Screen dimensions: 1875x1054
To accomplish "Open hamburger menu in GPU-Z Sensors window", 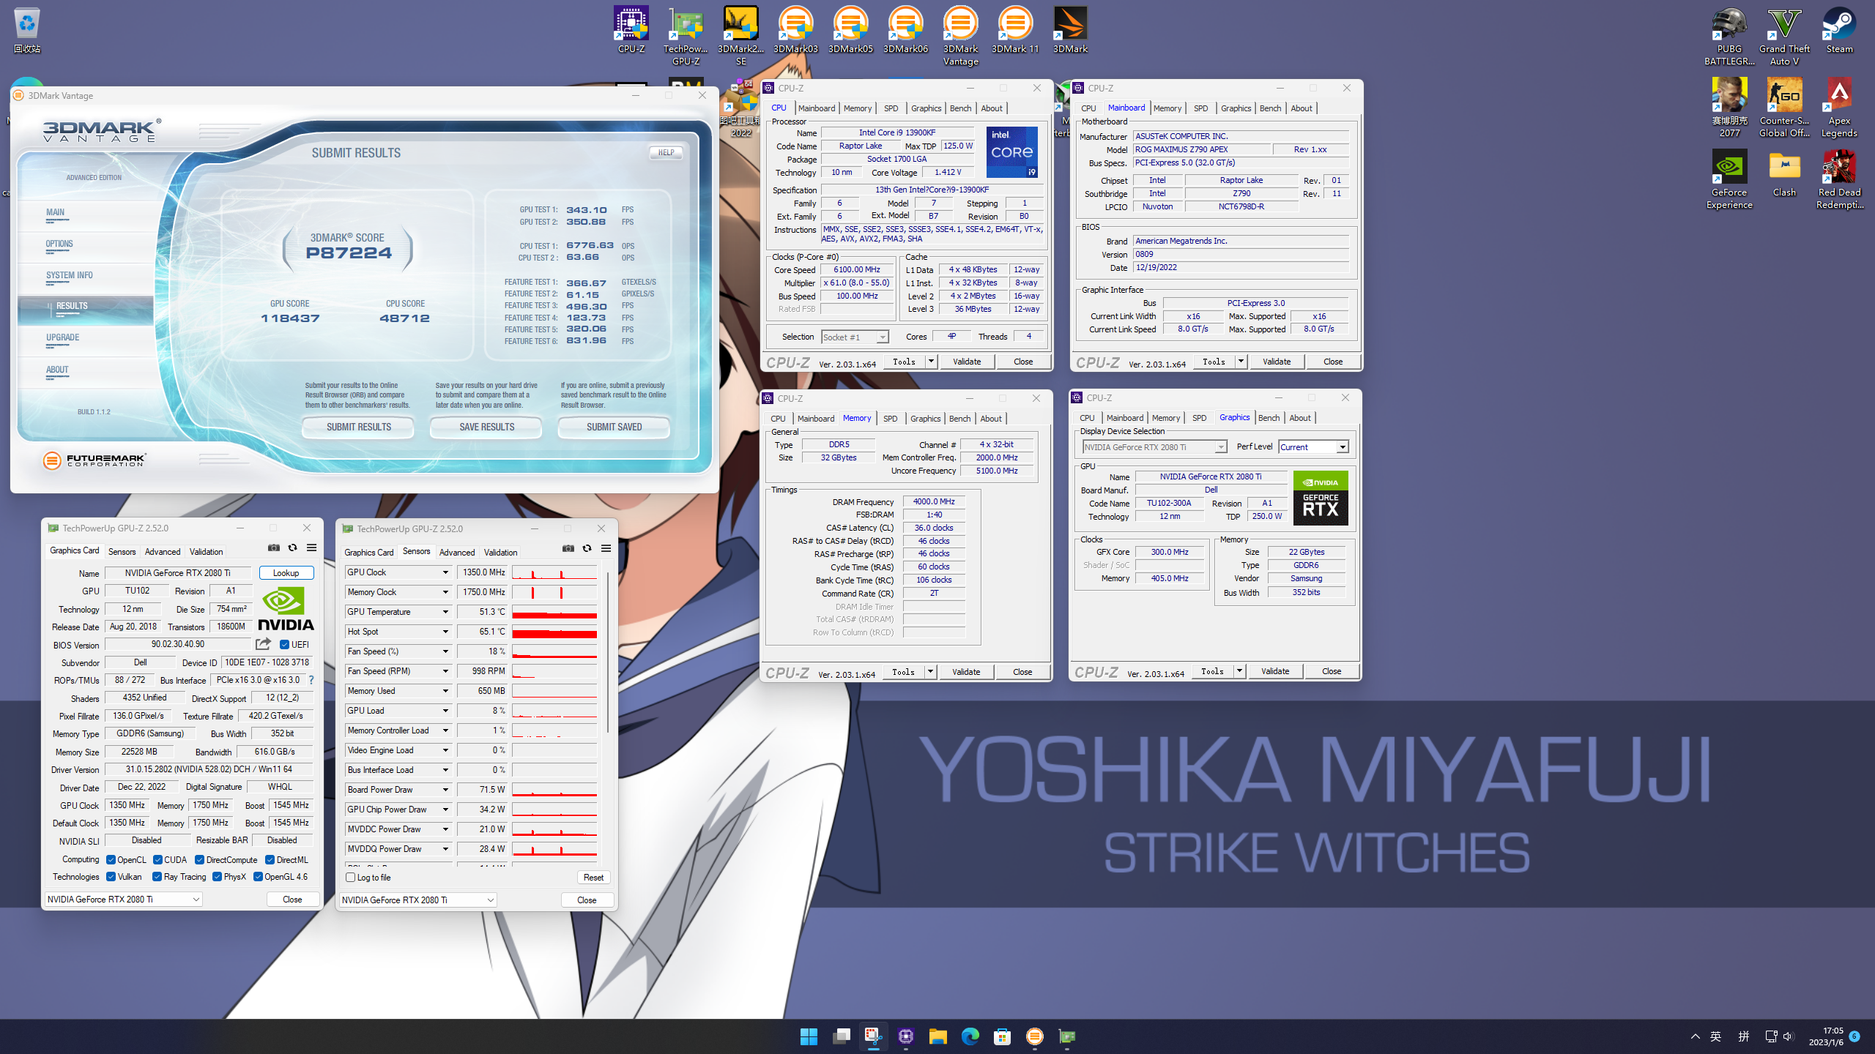I will pos(606,548).
